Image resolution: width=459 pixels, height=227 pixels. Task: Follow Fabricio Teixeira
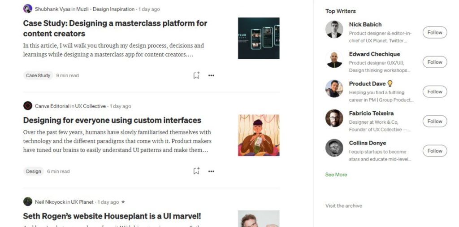[435, 122]
